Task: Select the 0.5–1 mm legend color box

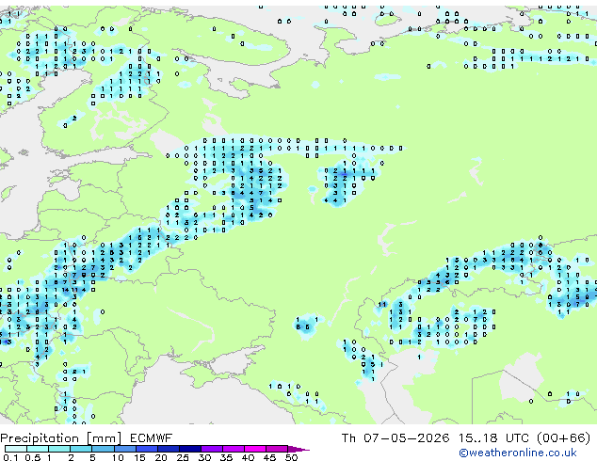Action: click(38, 449)
